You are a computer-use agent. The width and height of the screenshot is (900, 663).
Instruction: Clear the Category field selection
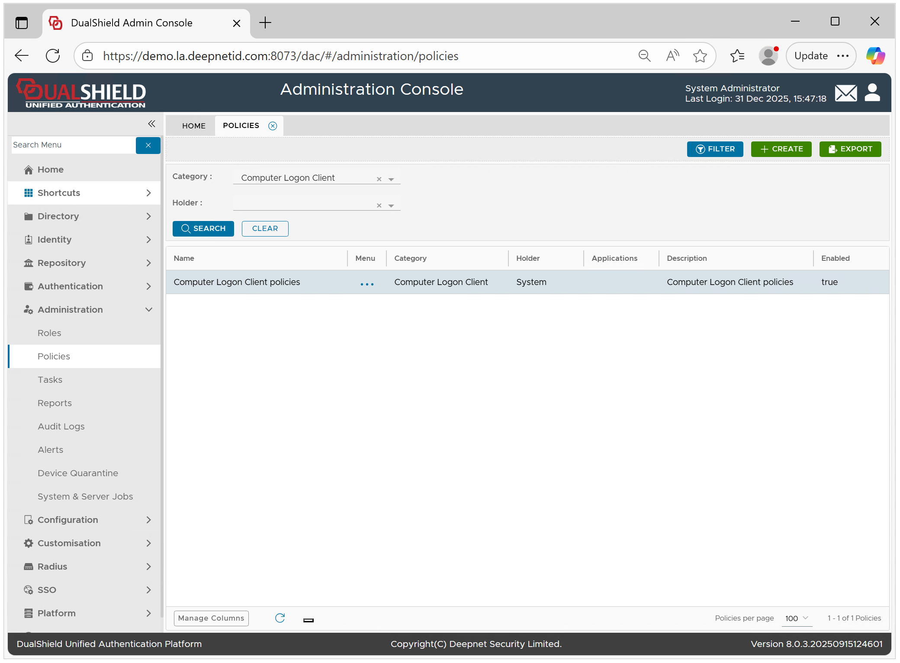pos(379,179)
